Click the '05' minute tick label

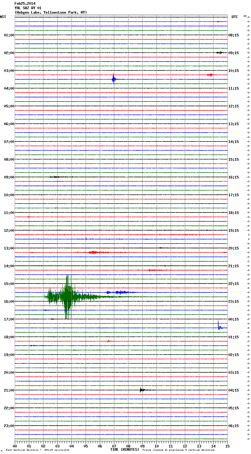(x=86, y=446)
